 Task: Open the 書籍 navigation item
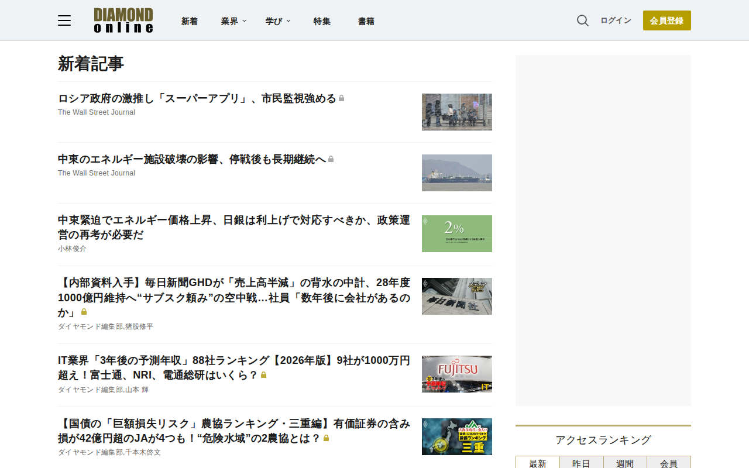pos(366,21)
